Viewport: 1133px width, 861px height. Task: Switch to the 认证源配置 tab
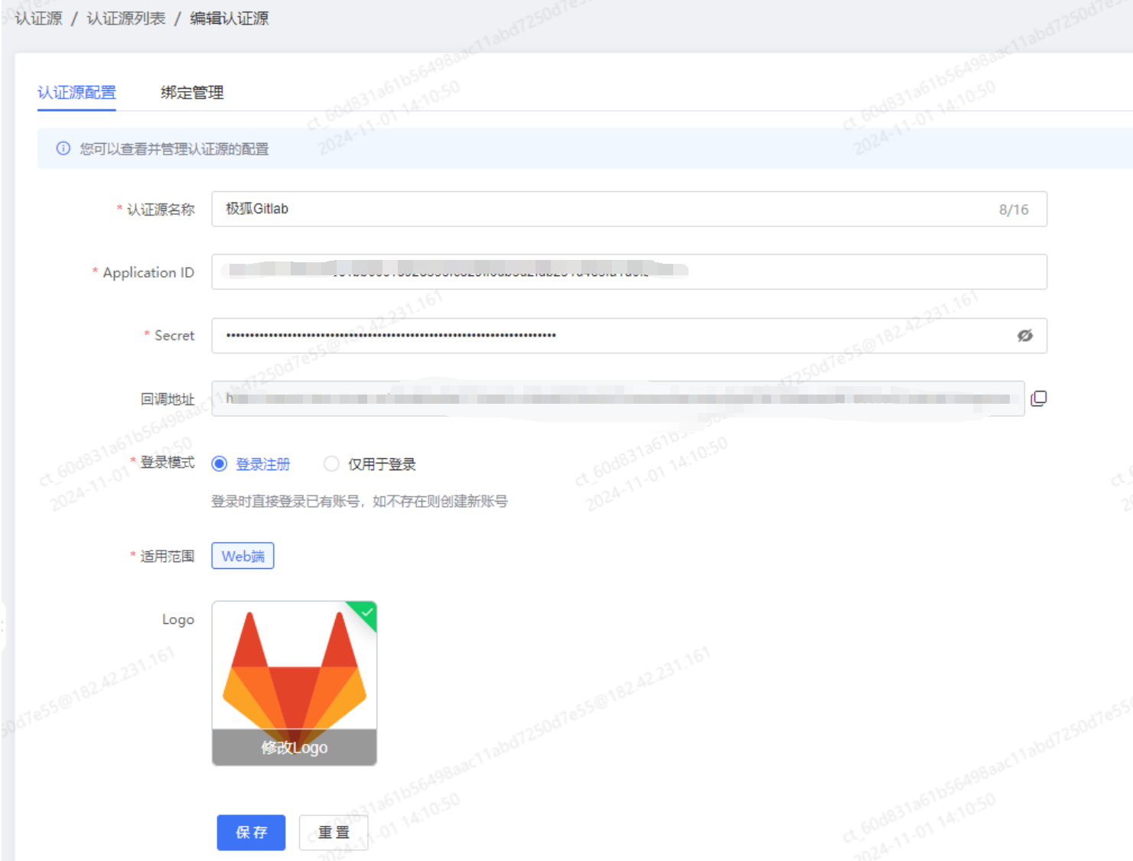pos(77,93)
